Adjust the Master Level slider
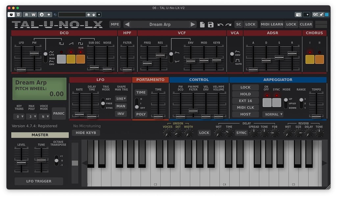 click(21, 163)
